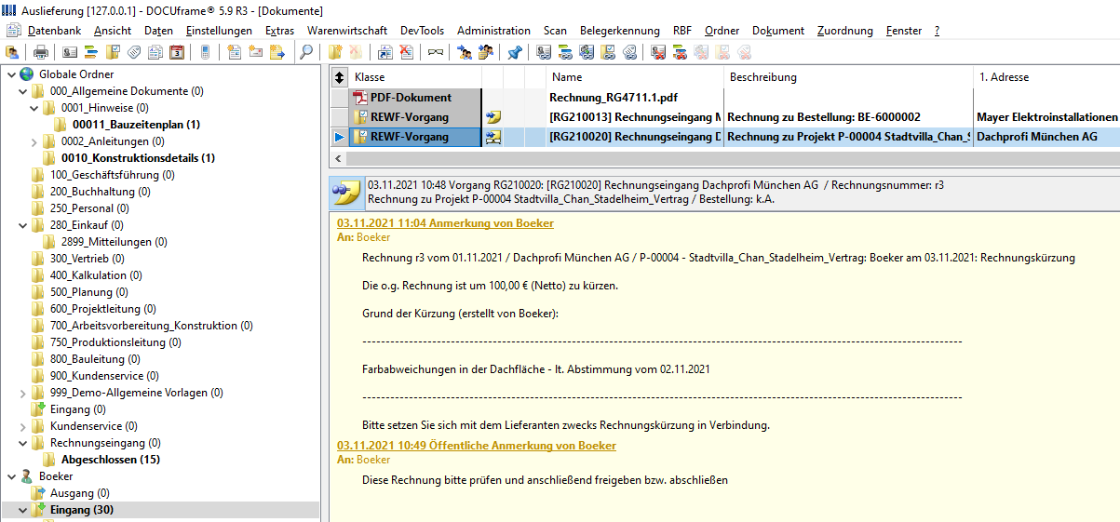
Task: Click the document shortcut toolbar icon
Action: [385, 52]
